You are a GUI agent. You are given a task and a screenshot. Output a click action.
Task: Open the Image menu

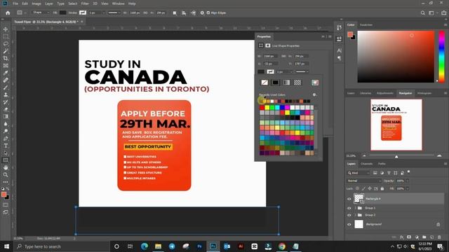tap(36, 3)
